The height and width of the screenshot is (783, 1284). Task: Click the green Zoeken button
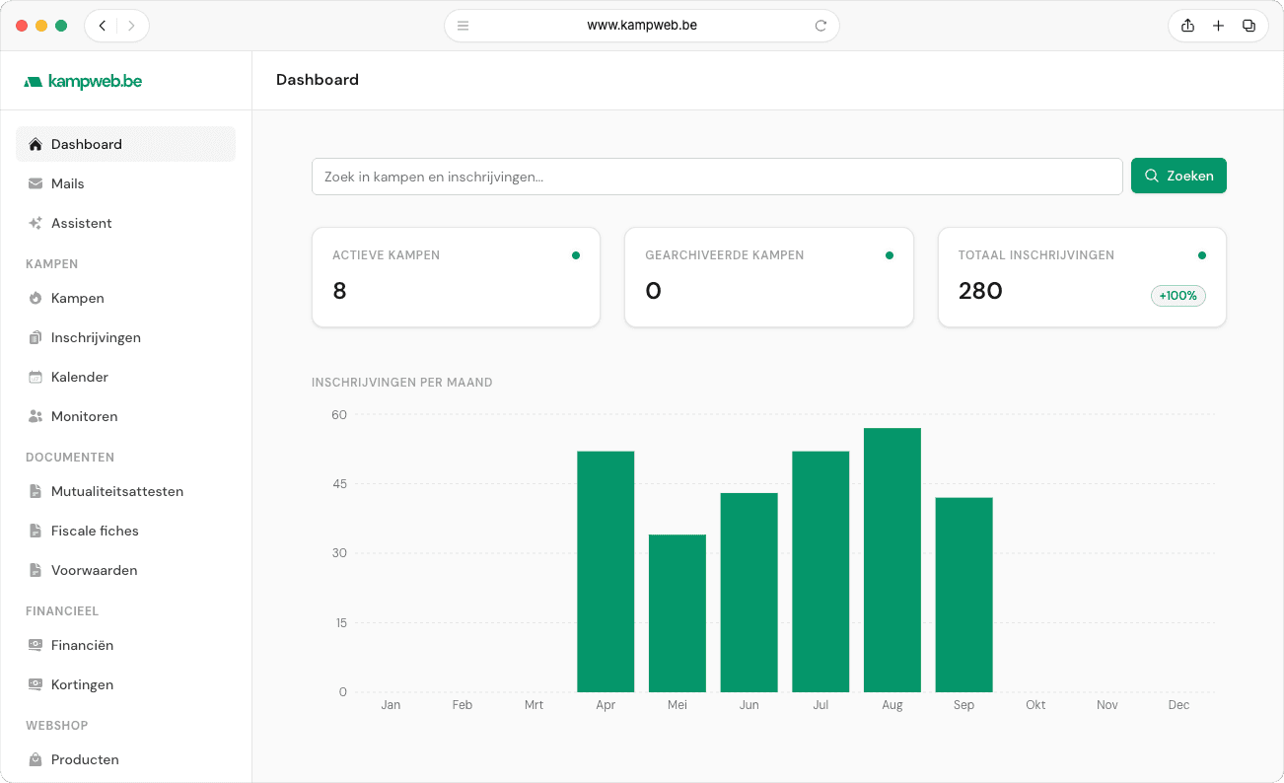click(1178, 176)
